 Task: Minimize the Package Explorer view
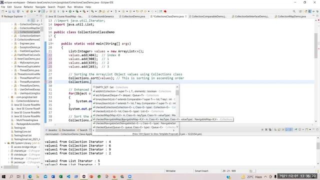(x=37, y=16)
